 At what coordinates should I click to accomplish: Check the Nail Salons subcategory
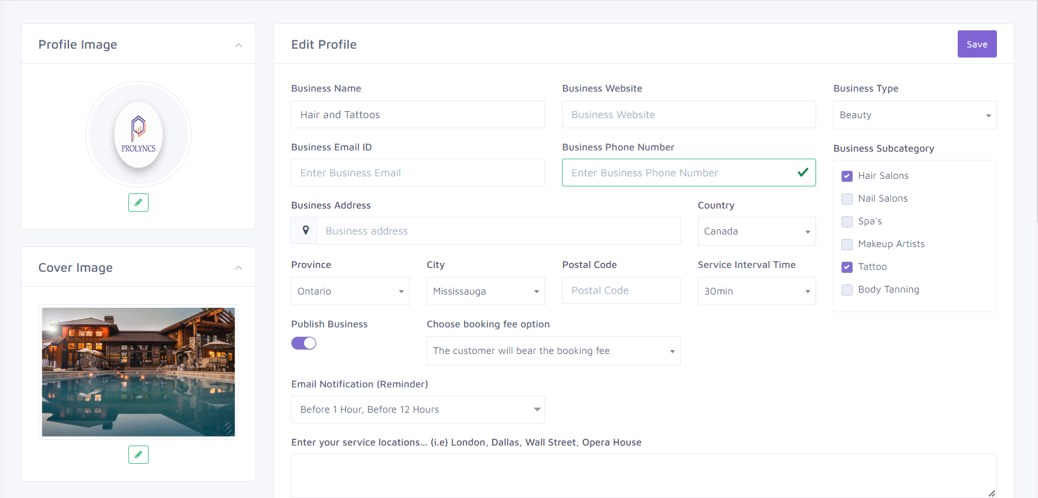(x=847, y=199)
